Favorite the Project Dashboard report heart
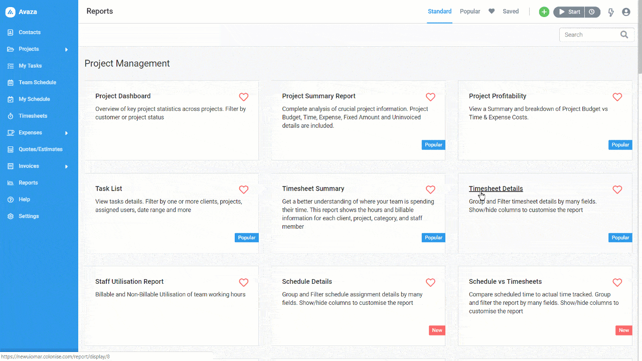Viewport: 642px width, 361px height. click(243, 97)
